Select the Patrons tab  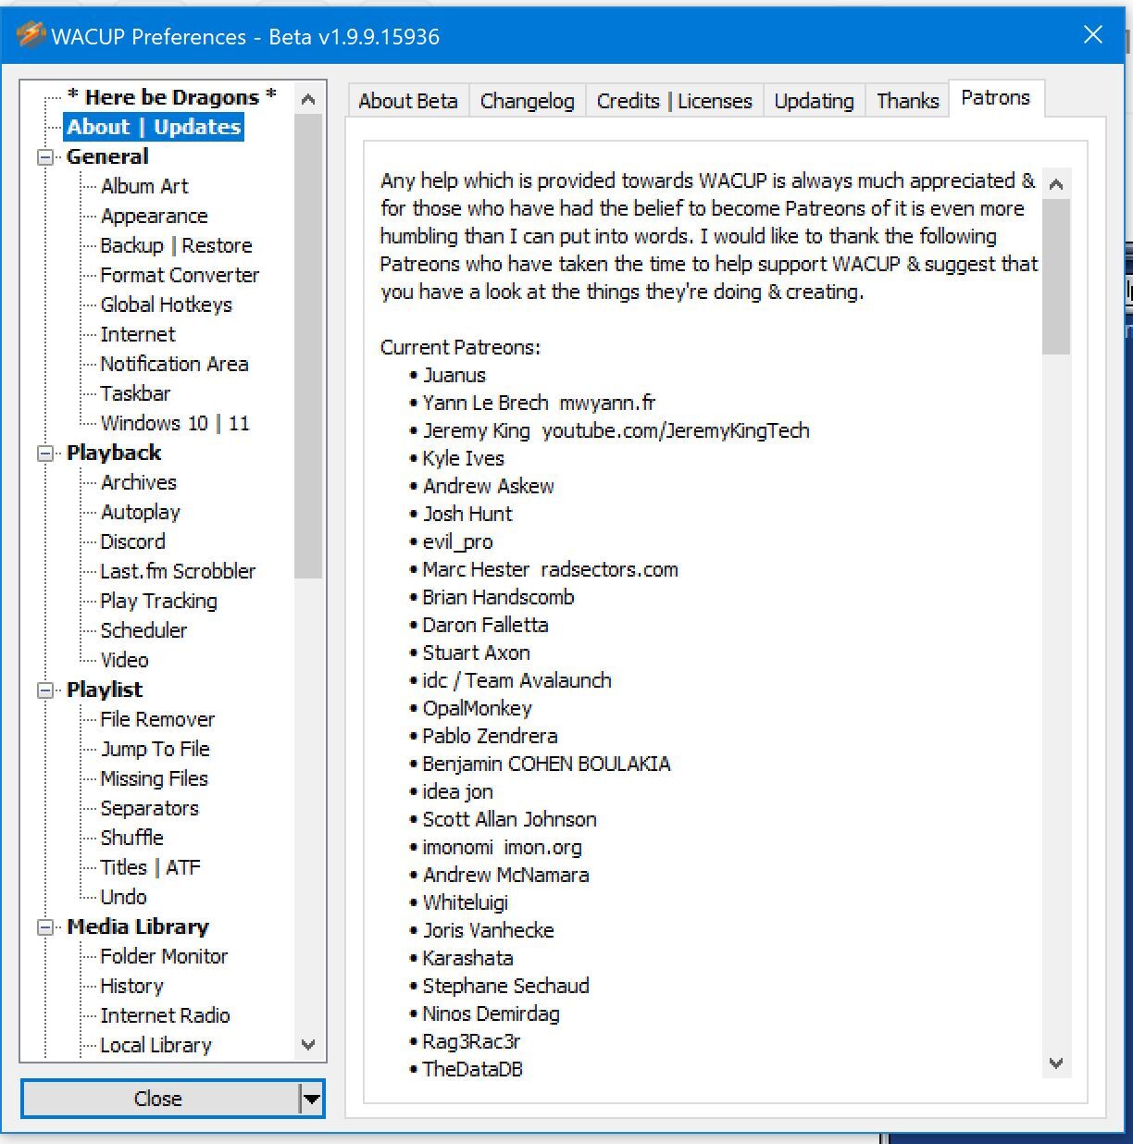(996, 98)
